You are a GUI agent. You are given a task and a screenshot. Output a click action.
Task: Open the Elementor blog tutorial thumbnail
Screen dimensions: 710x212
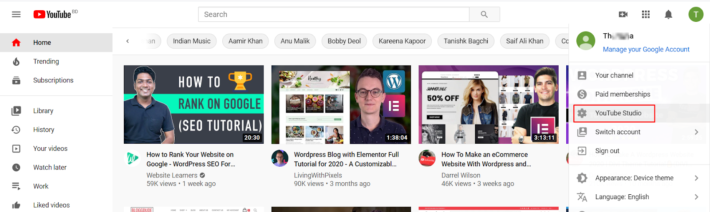pyautogui.click(x=341, y=104)
